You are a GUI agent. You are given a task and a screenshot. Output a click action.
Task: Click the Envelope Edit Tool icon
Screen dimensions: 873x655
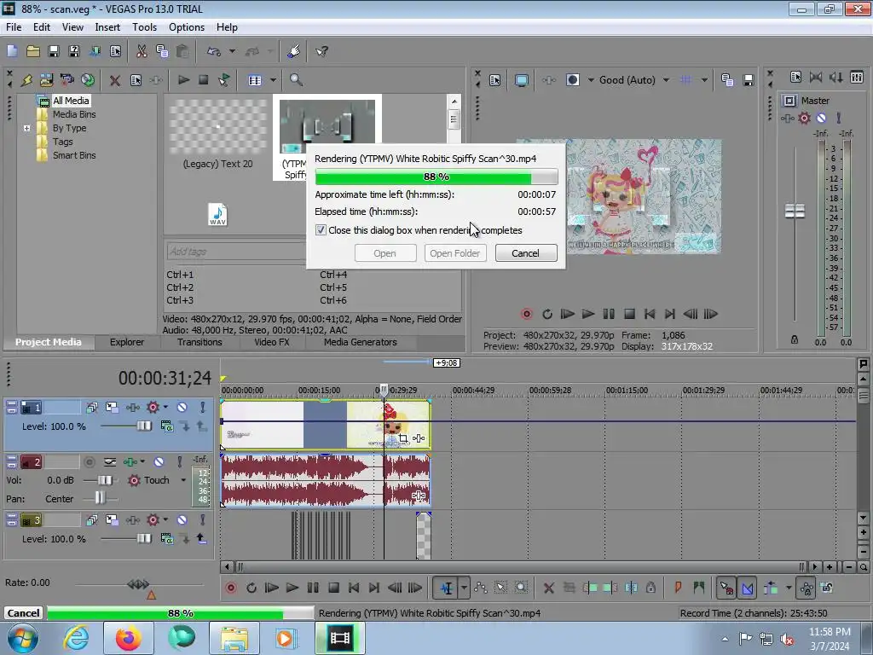click(x=481, y=588)
